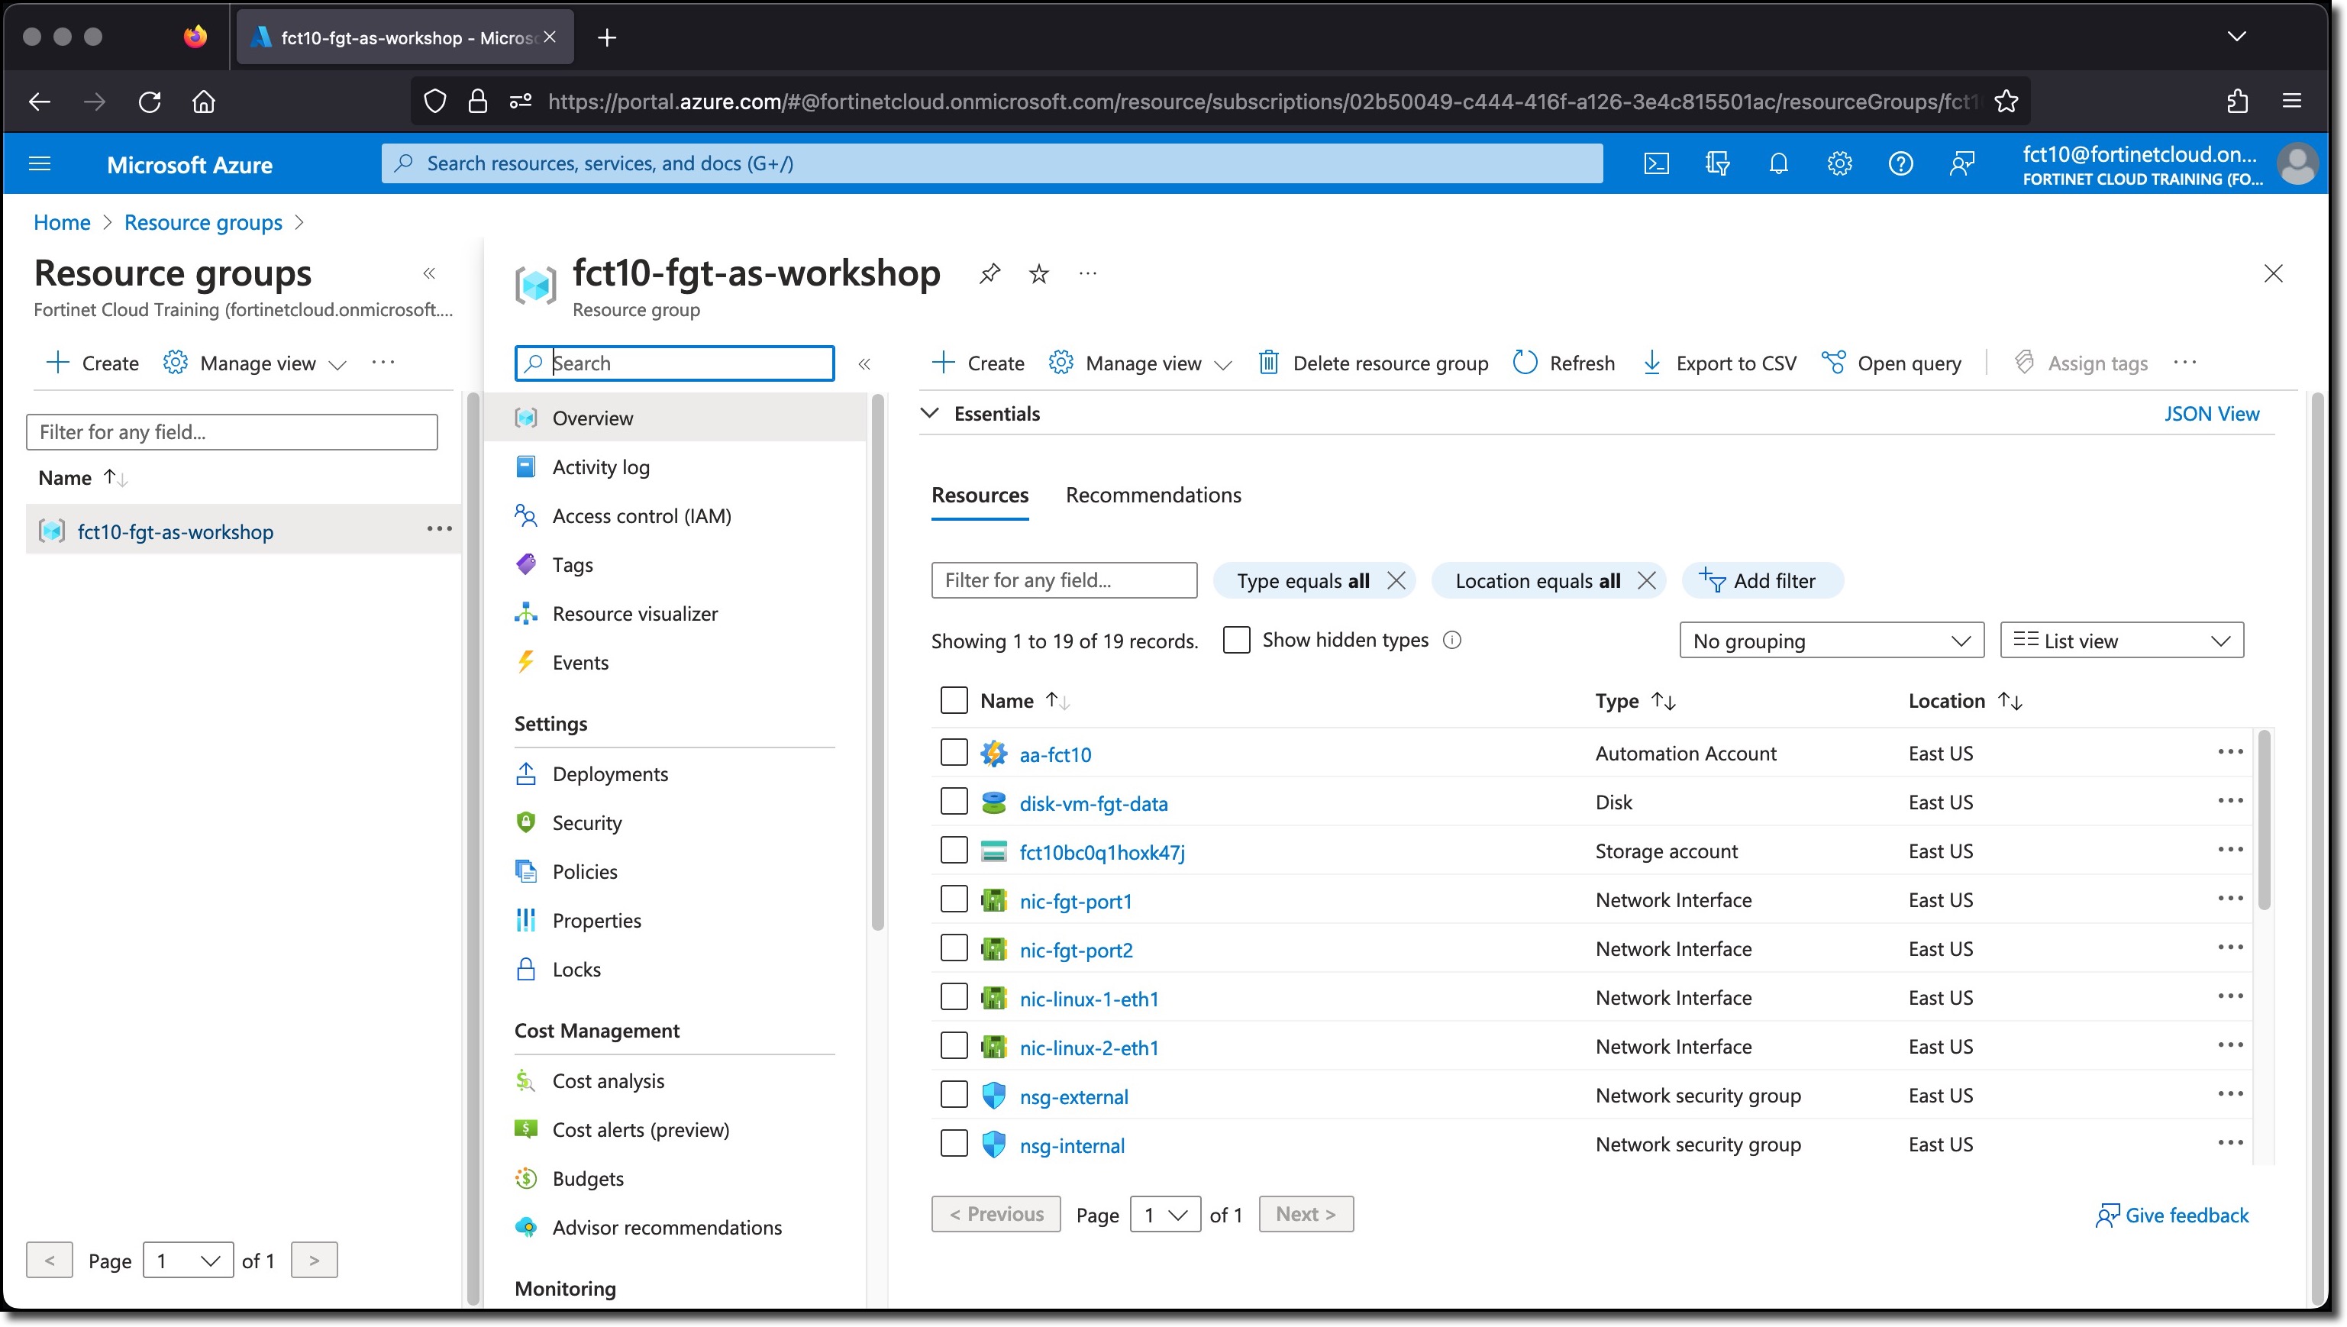Expand page number dropdown on page 1
This screenshot has width=2347, height=1327.
(1162, 1214)
